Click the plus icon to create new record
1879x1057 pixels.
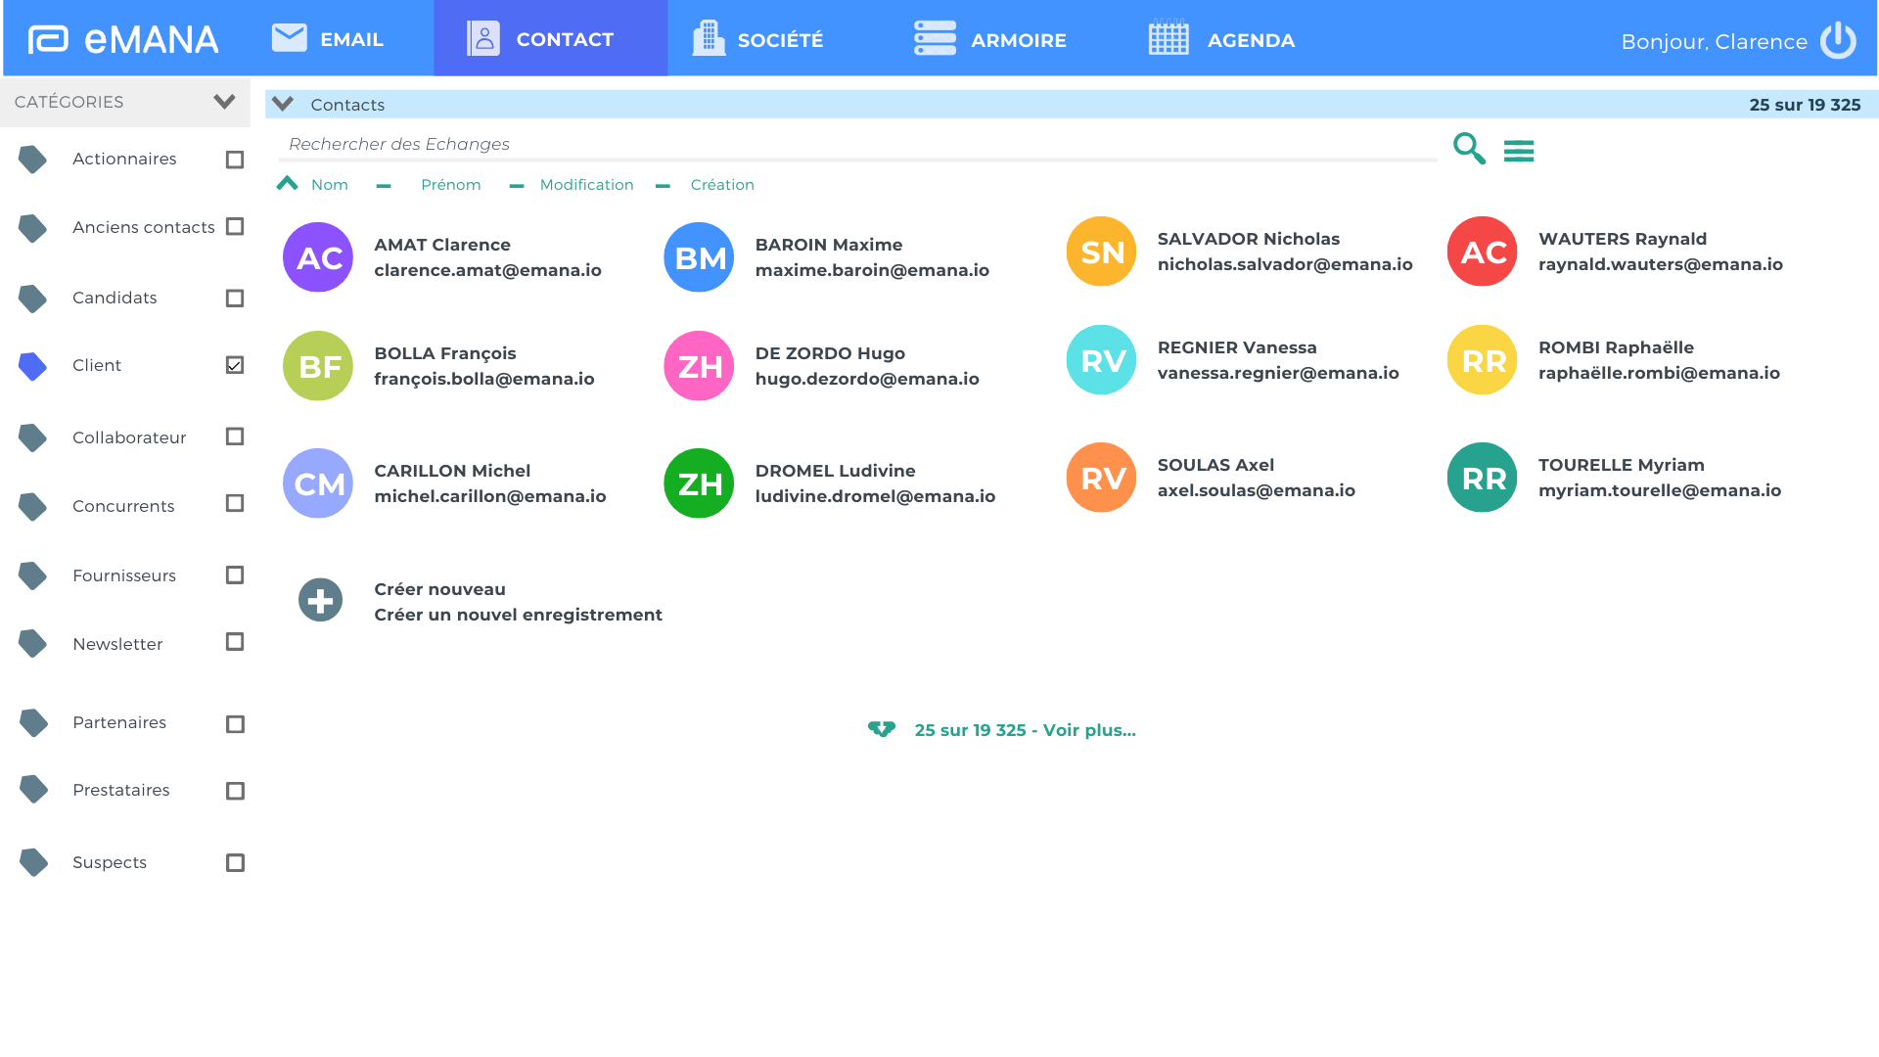click(x=320, y=600)
